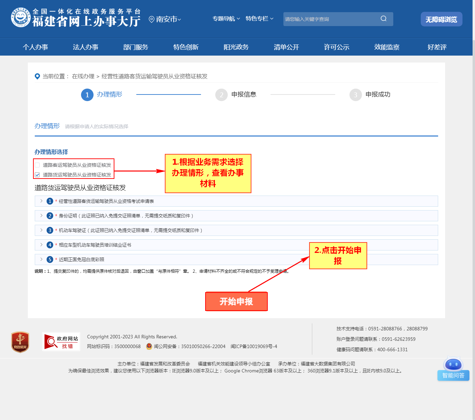Click step 2 circle 申报信息

pyautogui.click(x=222, y=95)
